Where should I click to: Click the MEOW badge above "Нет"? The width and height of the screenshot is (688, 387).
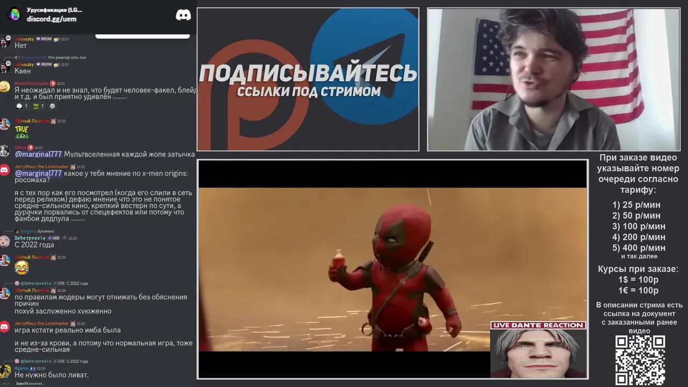click(44, 39)
